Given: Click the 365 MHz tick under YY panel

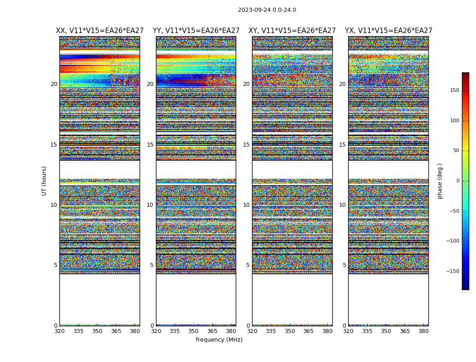Looking at the screenshot, I should pyautogui.click(x=212, y=331).
